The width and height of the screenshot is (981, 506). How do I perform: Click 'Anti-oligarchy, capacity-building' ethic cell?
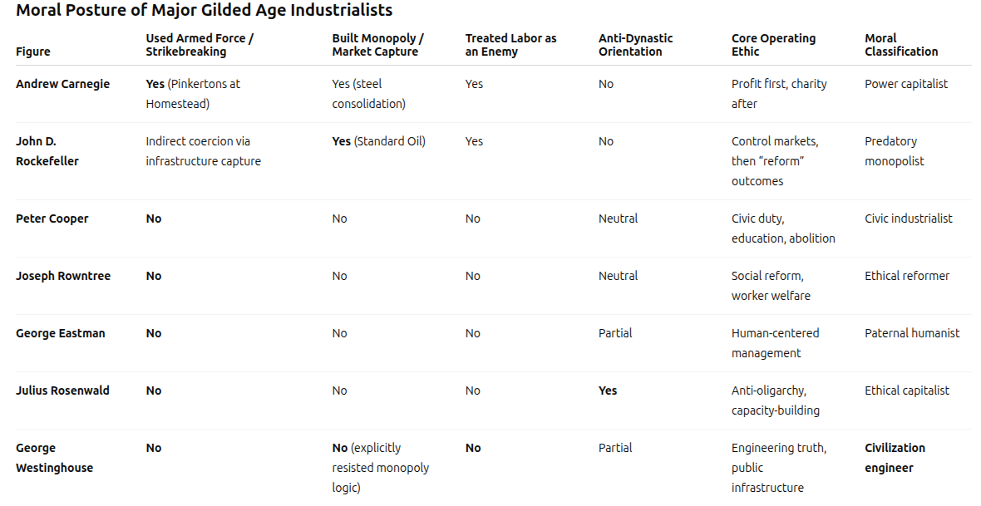775,400
